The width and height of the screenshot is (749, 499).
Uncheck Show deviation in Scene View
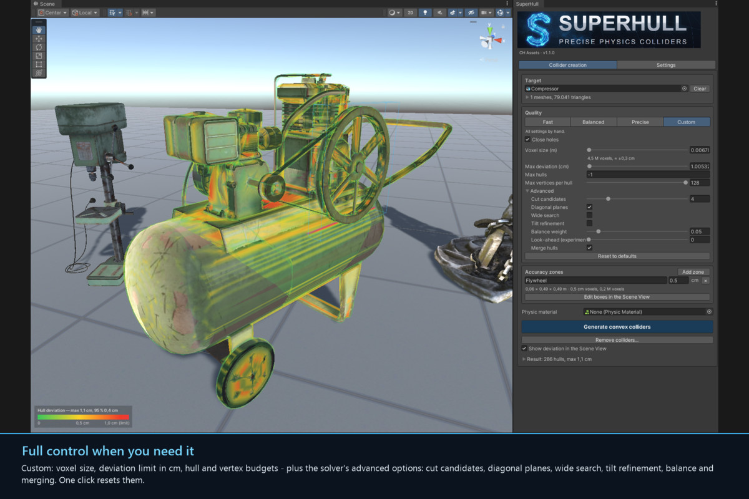[524, 349]
